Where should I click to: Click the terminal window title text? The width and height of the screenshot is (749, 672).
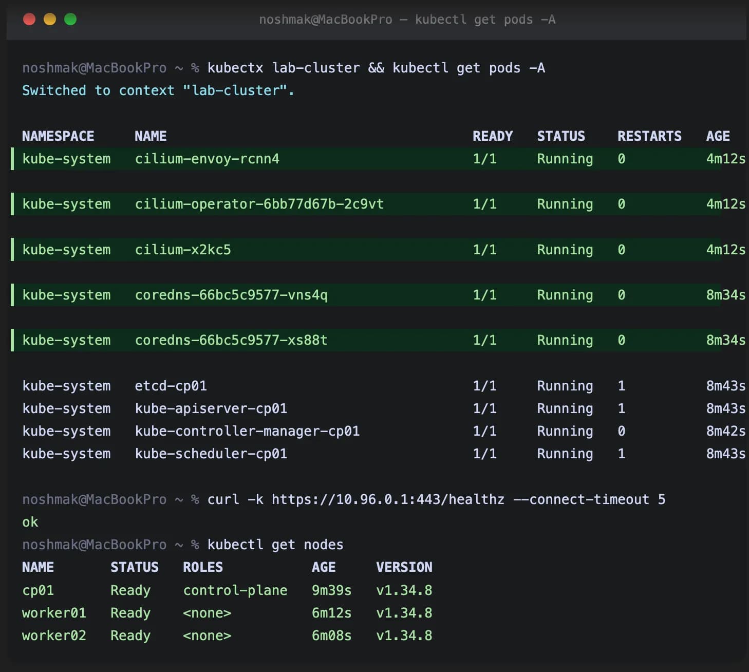point(407,20)
